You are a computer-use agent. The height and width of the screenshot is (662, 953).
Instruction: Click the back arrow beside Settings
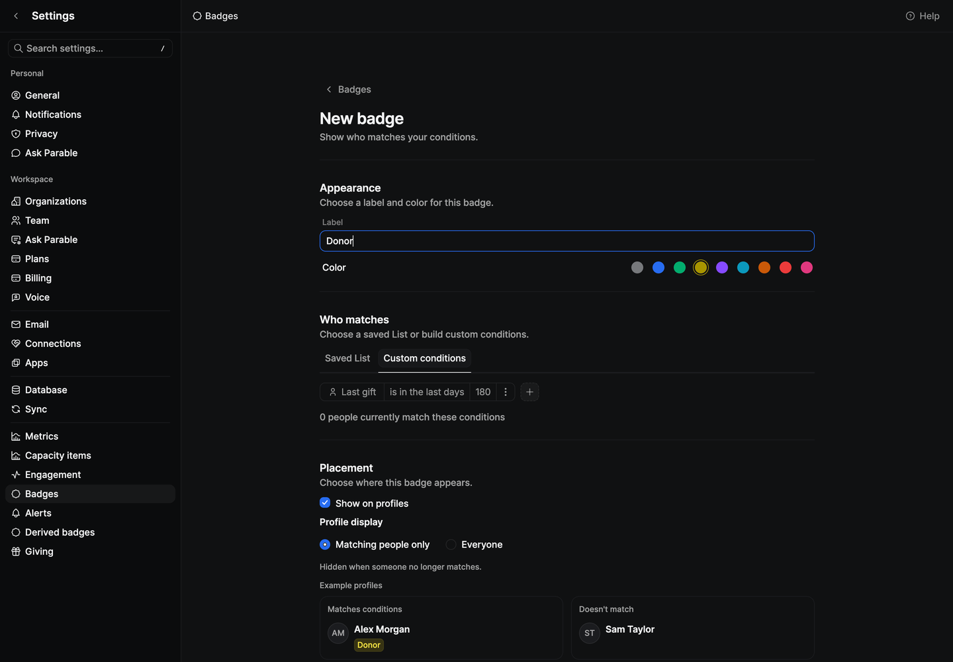[x=16, y=16]
